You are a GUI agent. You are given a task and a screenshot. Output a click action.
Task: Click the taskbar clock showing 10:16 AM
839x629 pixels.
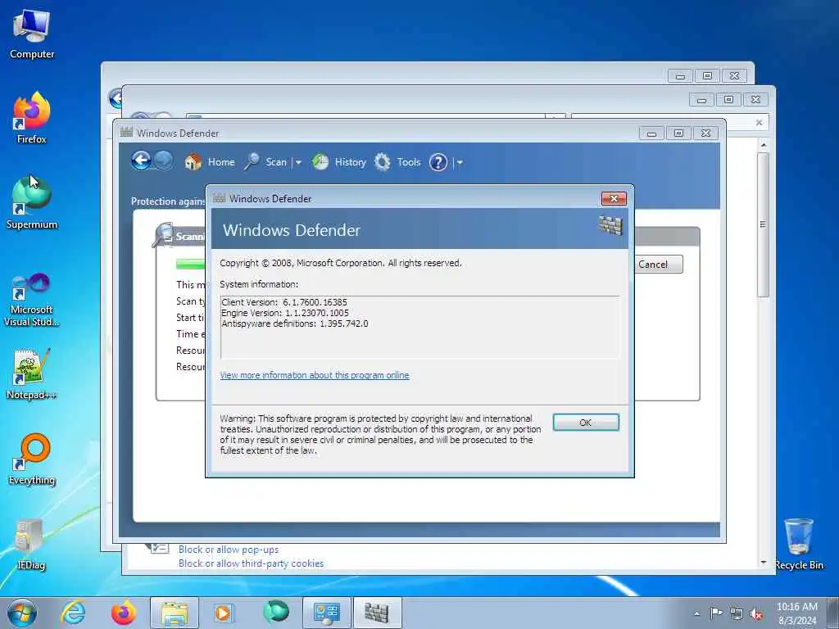pos(796,613)
